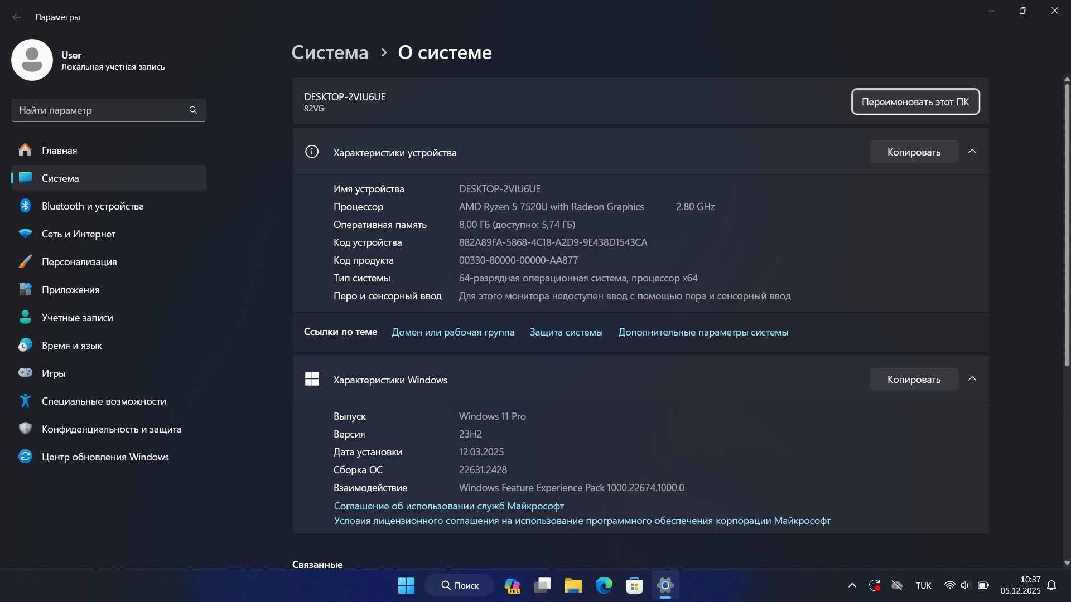Click the Bluetooth и устройства sidebar icon
The image size is (1071, 602).
[x=25, y=206]
